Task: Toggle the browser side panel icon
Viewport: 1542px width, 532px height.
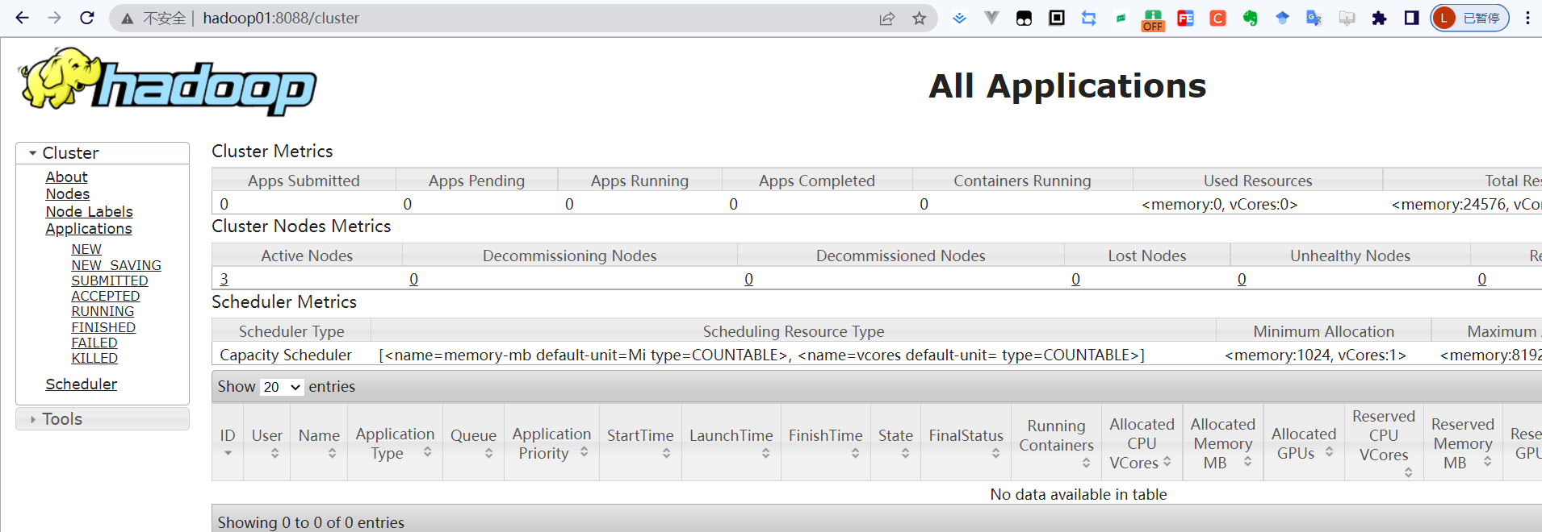Action: pos(1411,18)
